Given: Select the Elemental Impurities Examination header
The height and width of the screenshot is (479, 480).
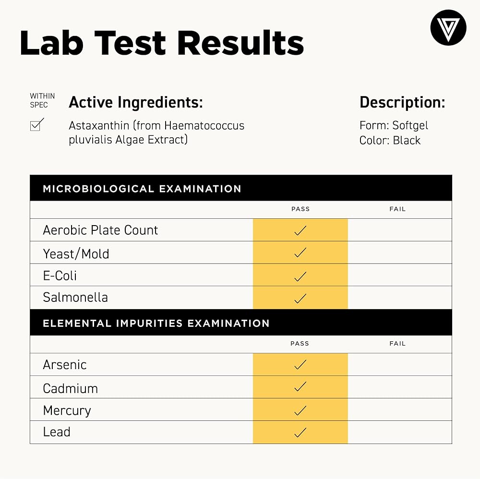Looking at the screenshot, I should pos(156,323).
